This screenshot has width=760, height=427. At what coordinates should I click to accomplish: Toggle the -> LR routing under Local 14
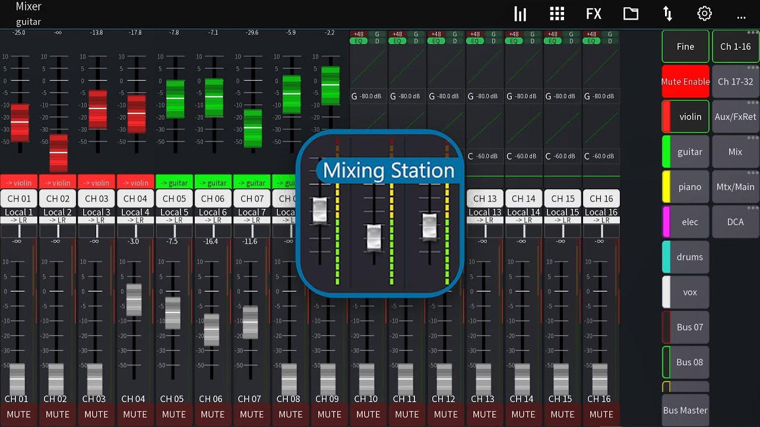click(523, 220)
